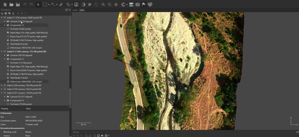Viewport: 299px width, 137px height.
Task: Expand the tratto12 chunk
Action: tap(2, 85)
